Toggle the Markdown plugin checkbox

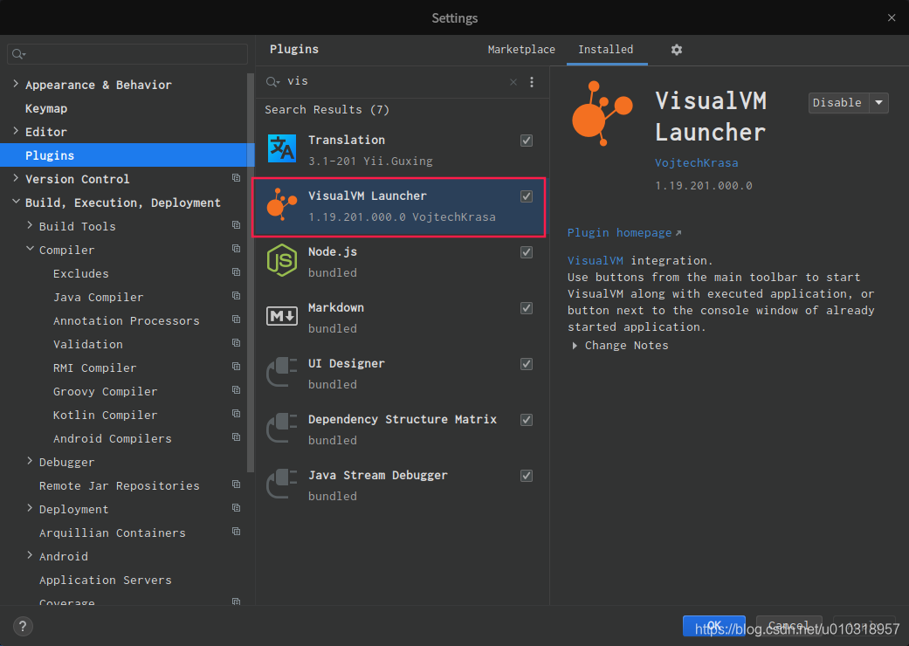pos(527,308)
